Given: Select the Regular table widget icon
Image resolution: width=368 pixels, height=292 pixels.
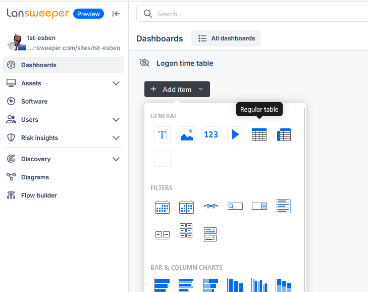Looking at the screenshot, I should coord(259,134).
